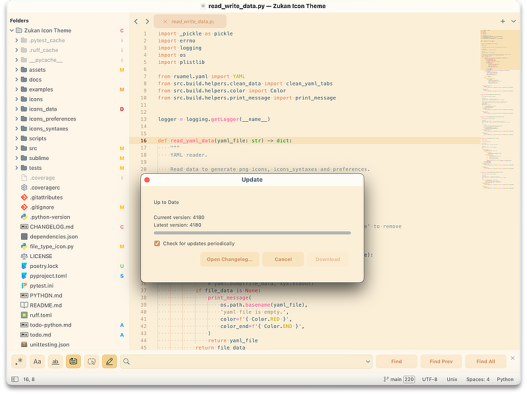Viewport: 527px width, 395px height.
Task: Uncheck Check for updates periodically
Action: tap(157, 243)
